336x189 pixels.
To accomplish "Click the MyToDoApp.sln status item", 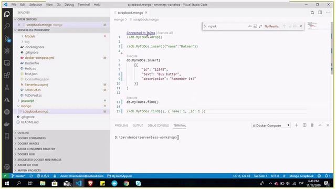I will [120, 176].
